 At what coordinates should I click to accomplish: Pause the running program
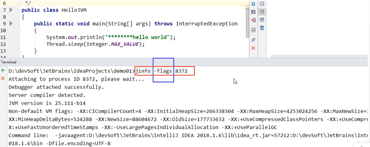(x=253, y=4)
